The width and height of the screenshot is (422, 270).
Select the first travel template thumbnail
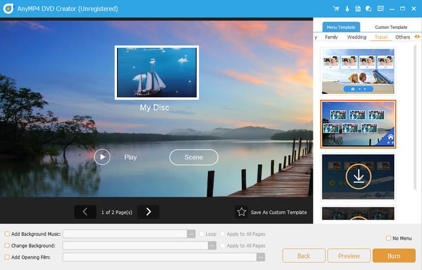358,71
